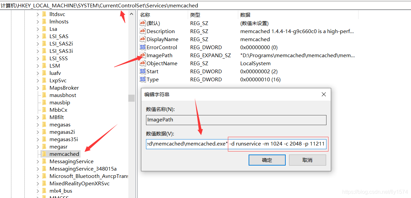
Task: Click the string icon beside Description
Action: click(x=143, y=31)
